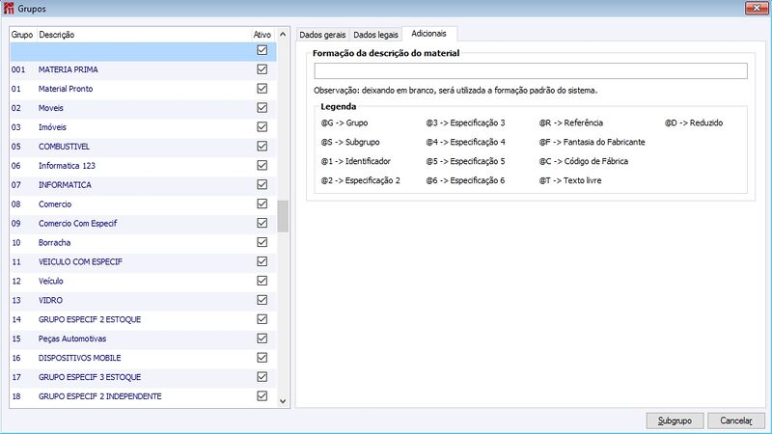Select the Peças Automotivas row
Image resolution: width=772 pixels, height=434 pixels.
tap(143, 339)
